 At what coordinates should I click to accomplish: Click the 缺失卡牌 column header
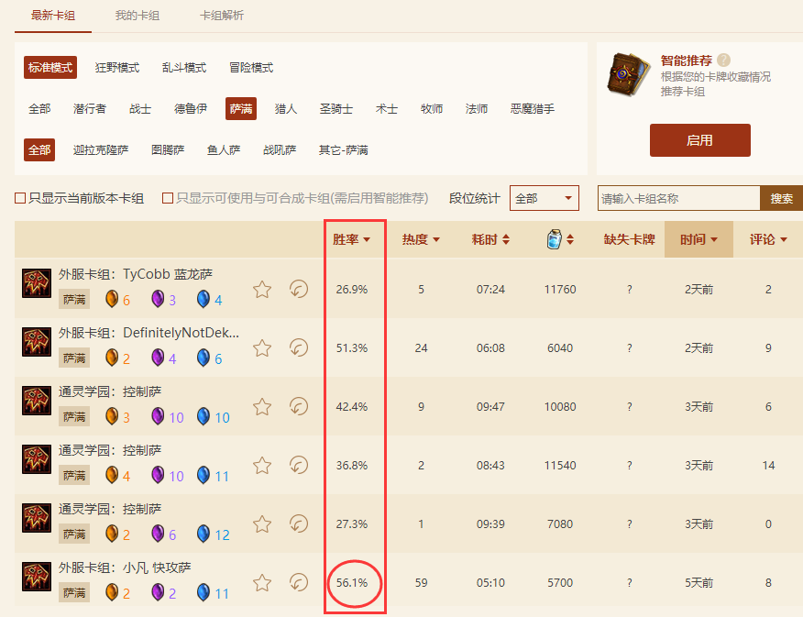point(630,239)
